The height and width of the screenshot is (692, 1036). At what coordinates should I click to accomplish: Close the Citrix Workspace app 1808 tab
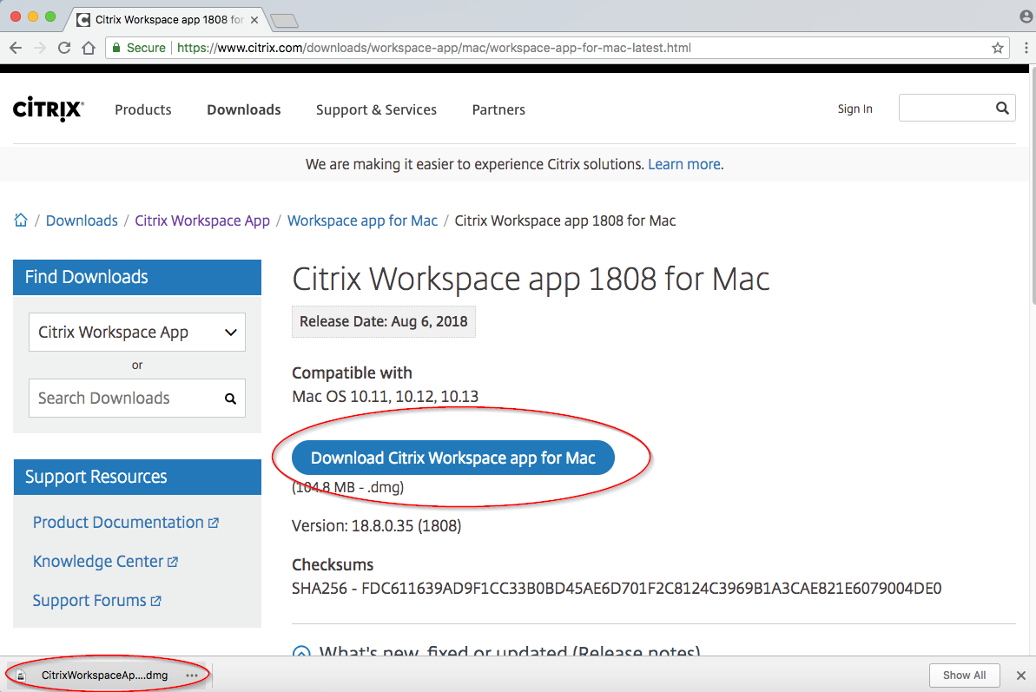pos(254,20)
